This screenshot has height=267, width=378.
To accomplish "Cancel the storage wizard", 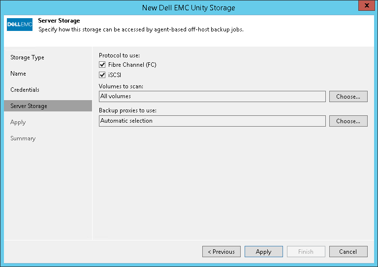I will 348,252.
